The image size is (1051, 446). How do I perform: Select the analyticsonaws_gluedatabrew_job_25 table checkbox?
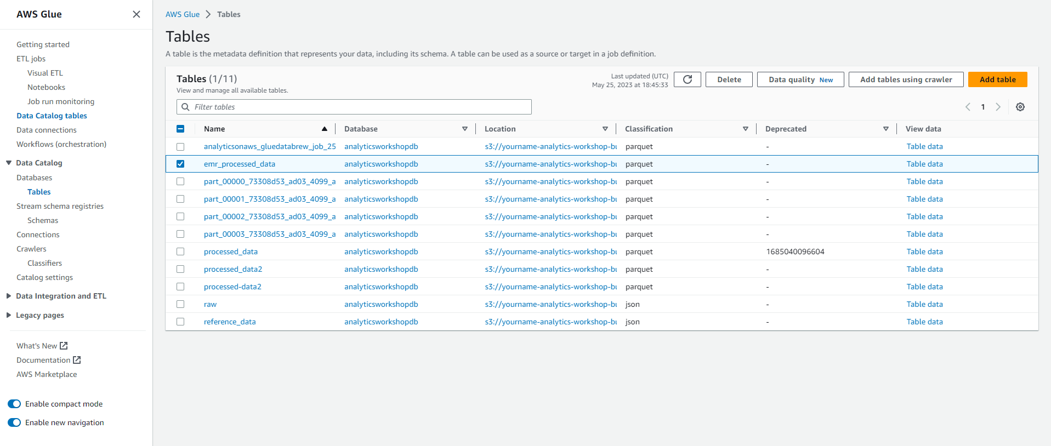tap(180, 146)
